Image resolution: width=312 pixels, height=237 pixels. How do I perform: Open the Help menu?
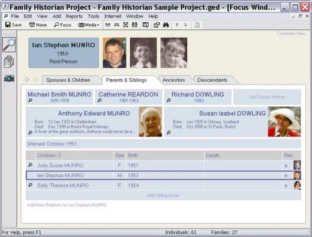pos(153,16)
